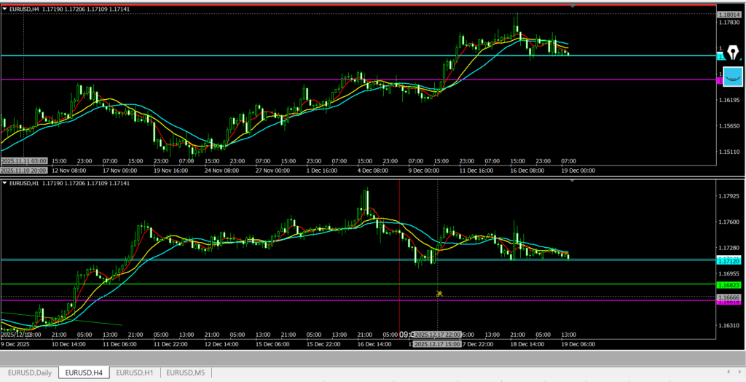Click the chart shift triangle on H1 chart

(x=572, y=179)
